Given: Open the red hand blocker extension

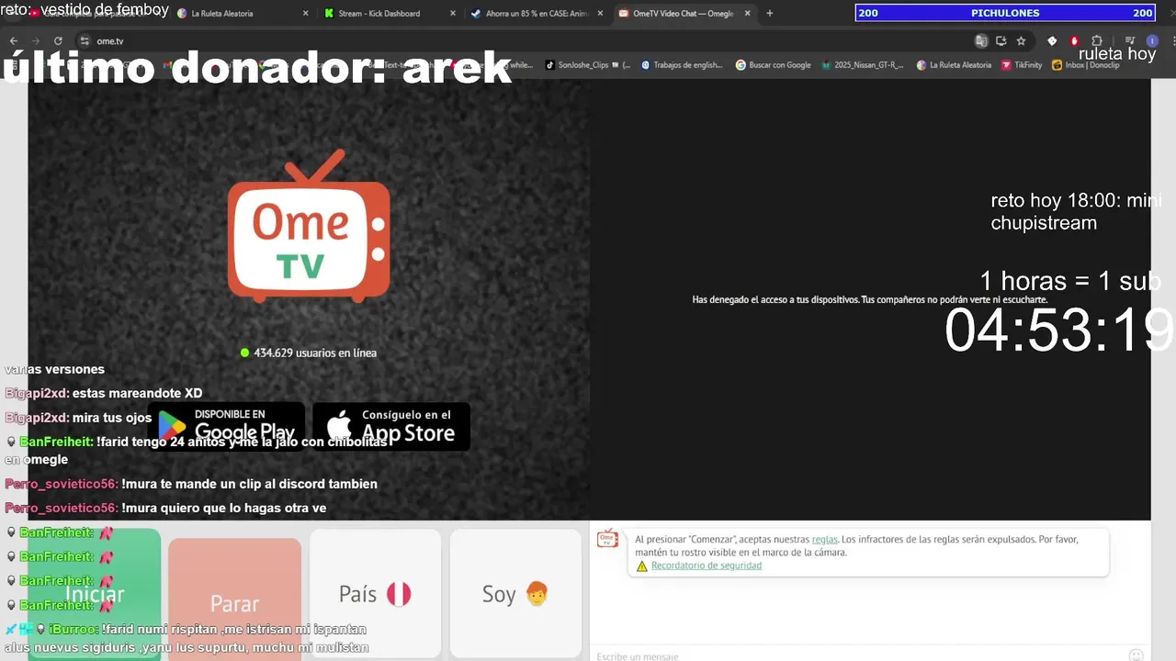Looking at the screenshot, I should [x=1074, y=41].
